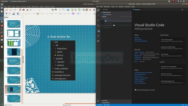Open Source Control view in VS Code activity bar

tap(98, 20)
